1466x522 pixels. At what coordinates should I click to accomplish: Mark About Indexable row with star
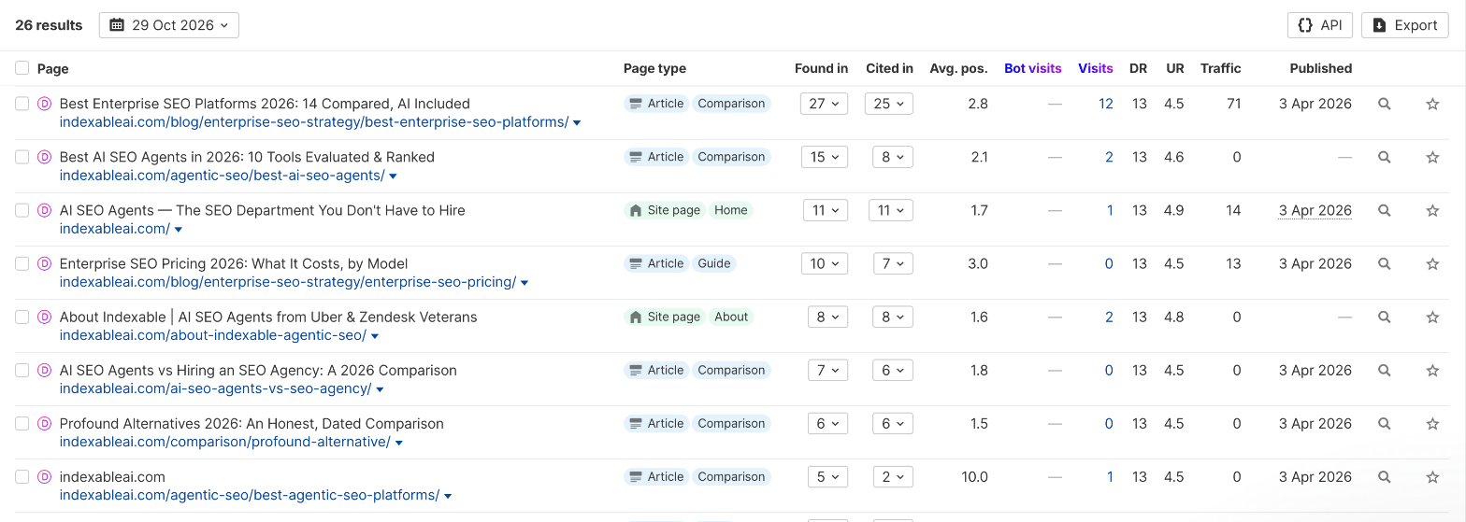[x=1432, y=317]
